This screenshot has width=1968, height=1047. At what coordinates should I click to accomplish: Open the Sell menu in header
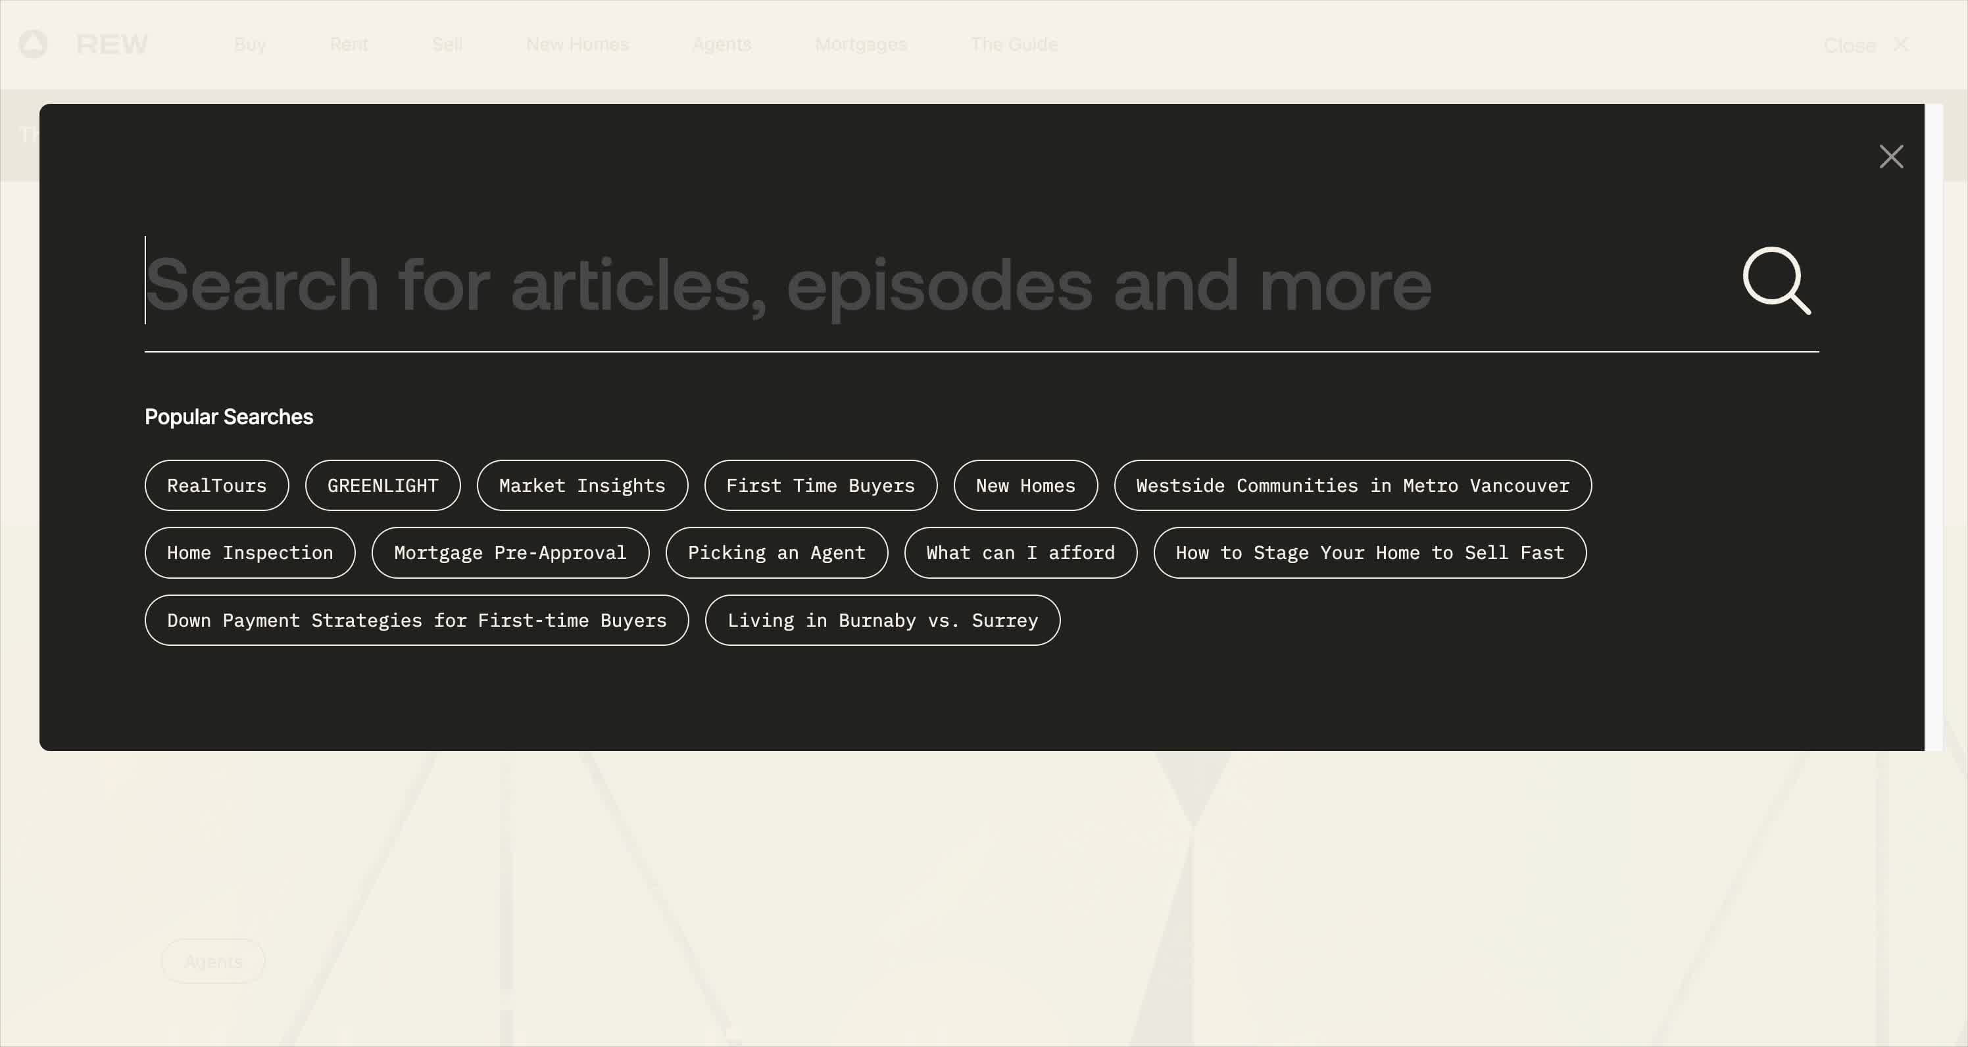[x=447, y=44]
